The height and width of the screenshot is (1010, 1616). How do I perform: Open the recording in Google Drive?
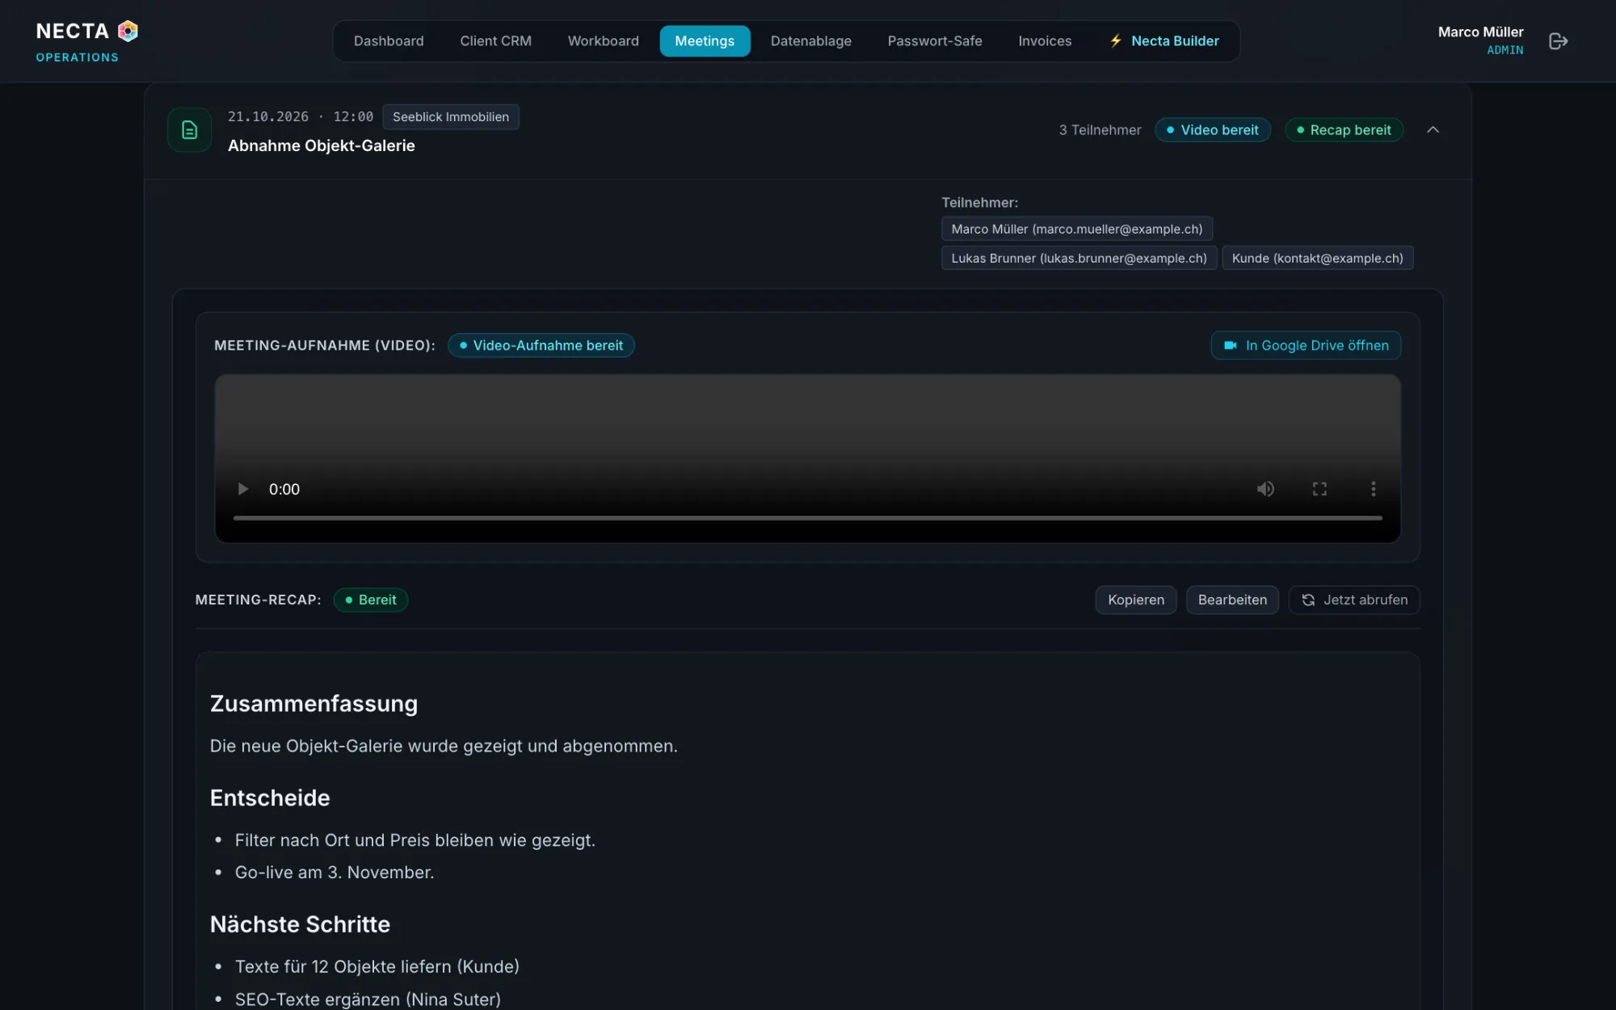point(1306,346)
